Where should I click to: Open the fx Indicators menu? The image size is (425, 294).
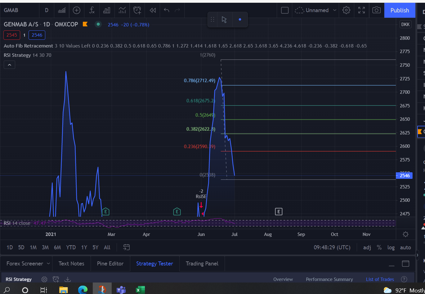tap(92, 10)
